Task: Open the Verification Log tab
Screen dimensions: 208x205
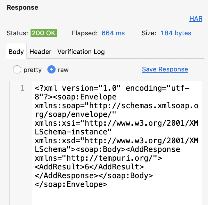Action: (x=81, y=52)
